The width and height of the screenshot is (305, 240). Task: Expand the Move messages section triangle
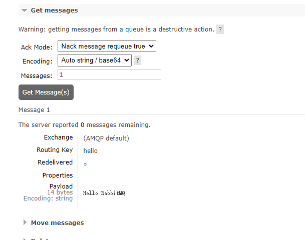click(25, 222)
